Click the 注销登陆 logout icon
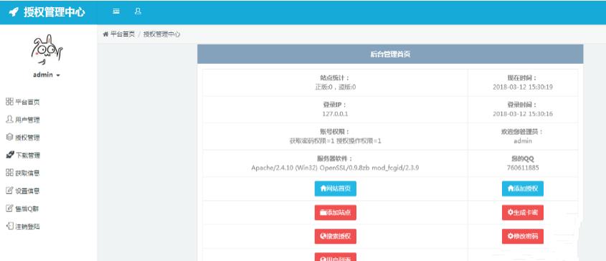Screen dimensions: 606x261 [x=9, y=226]
